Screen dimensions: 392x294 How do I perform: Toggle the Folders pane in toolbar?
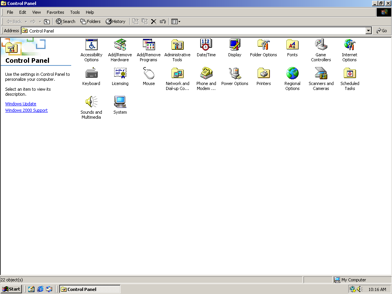(90, 21)
